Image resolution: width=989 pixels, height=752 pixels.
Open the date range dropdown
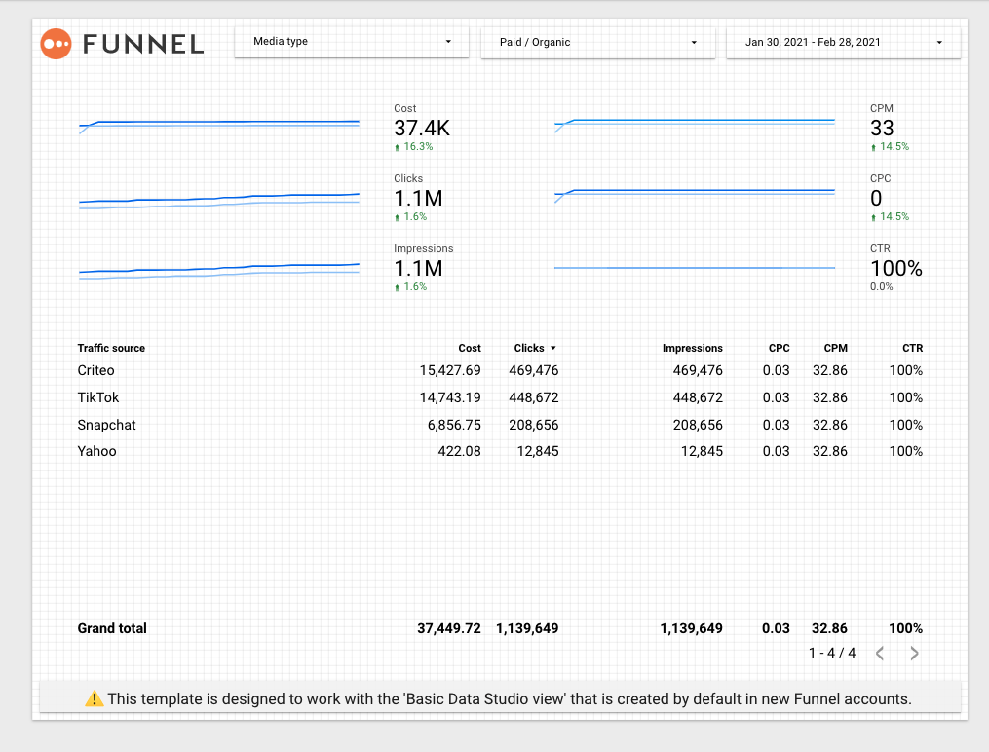[843, 42]
